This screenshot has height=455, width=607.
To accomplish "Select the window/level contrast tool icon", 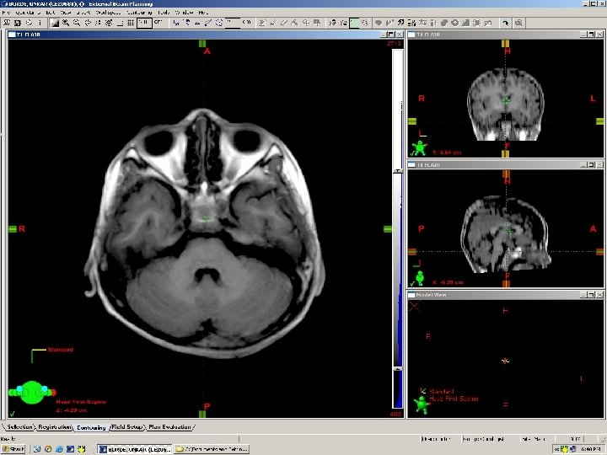I will [x=55, y=24].
